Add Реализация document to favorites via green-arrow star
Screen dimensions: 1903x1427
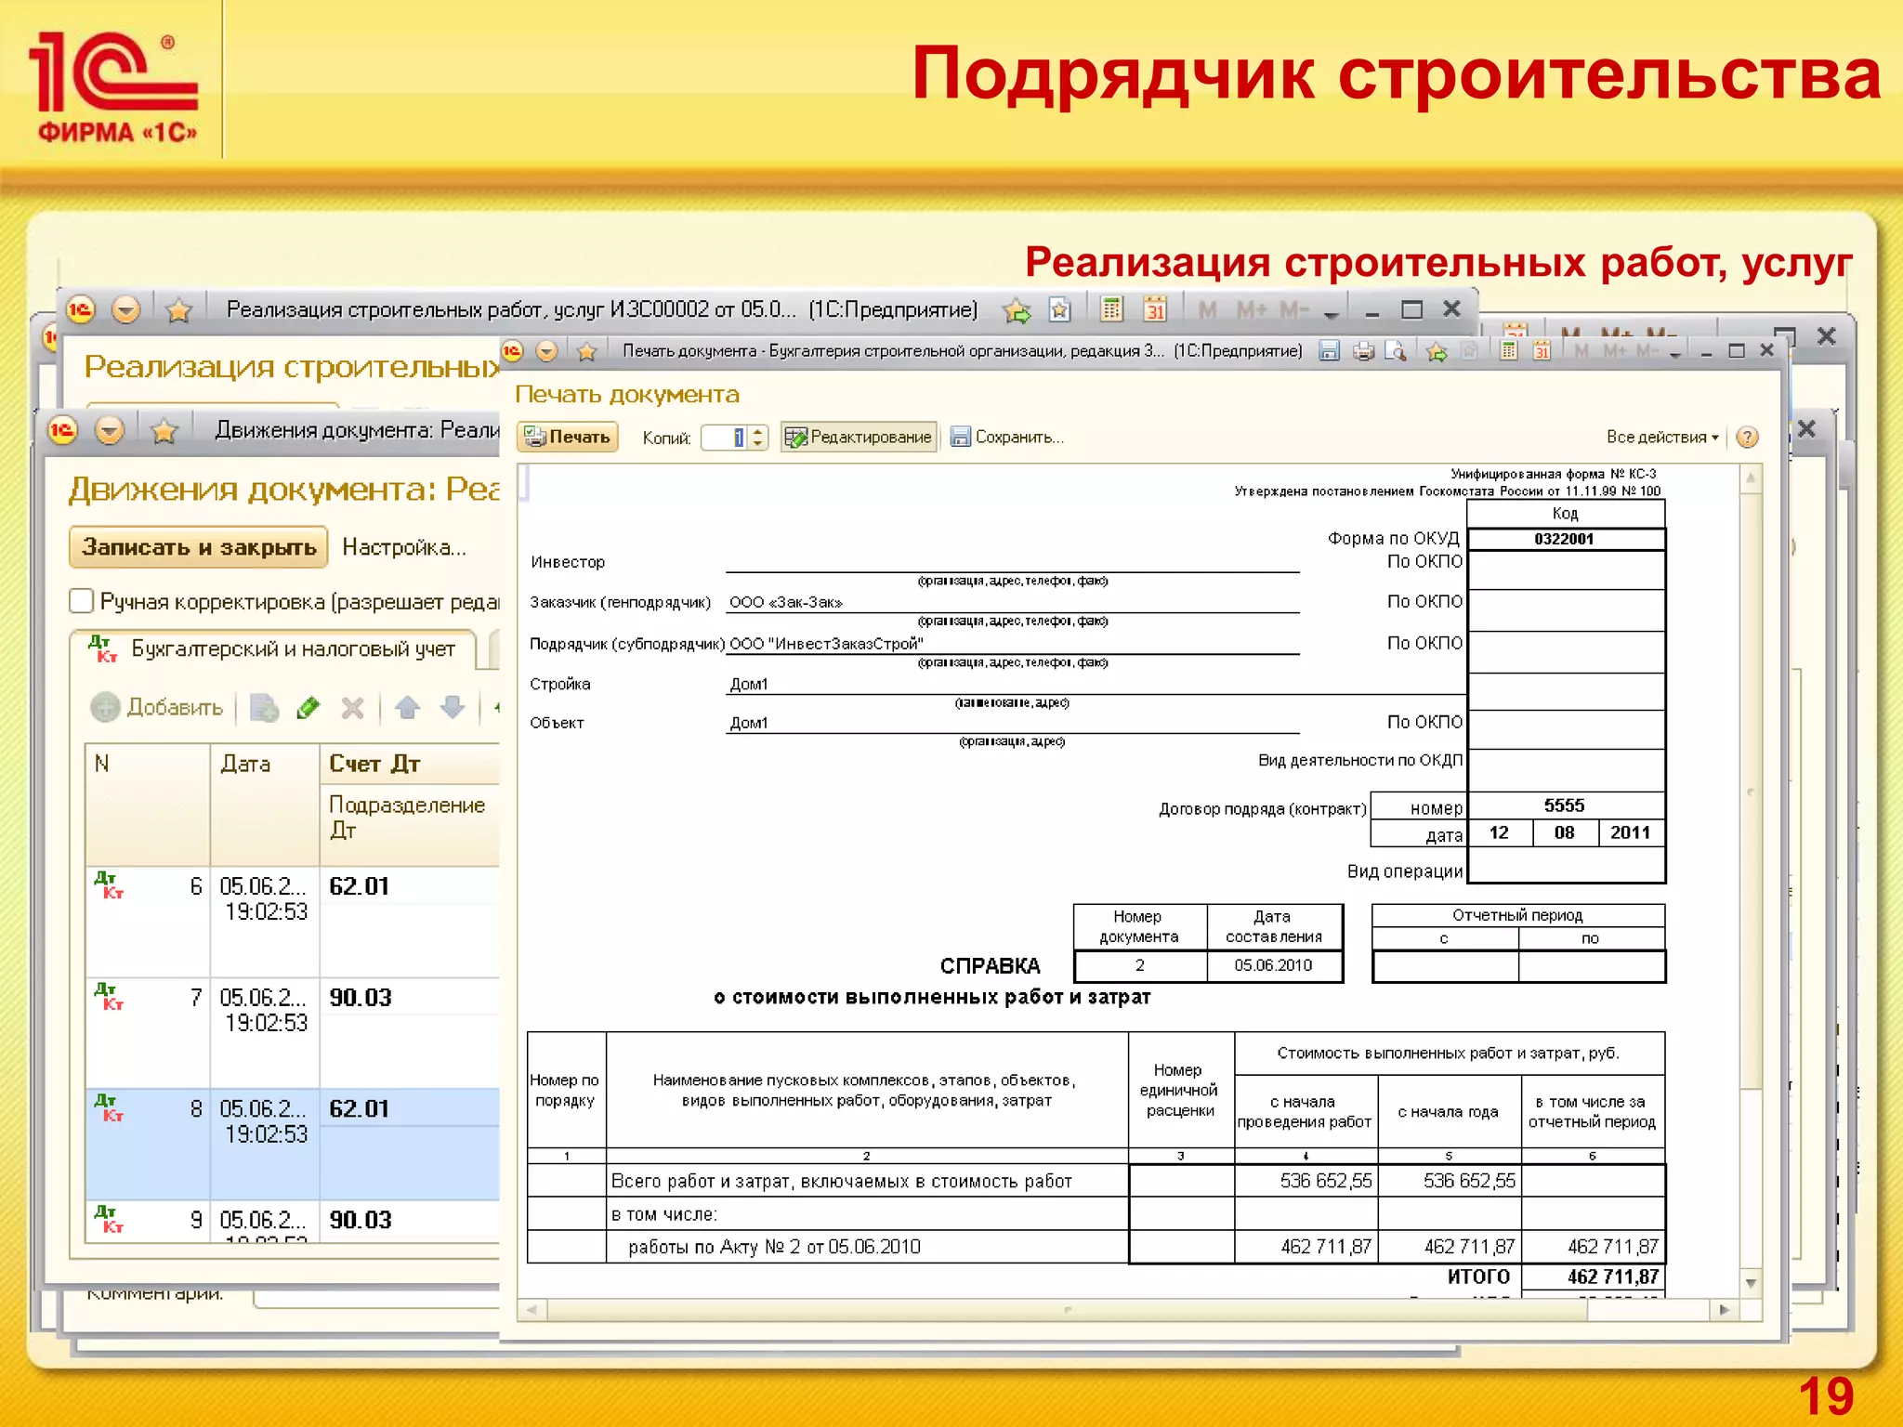click(x=1017, y=309)
